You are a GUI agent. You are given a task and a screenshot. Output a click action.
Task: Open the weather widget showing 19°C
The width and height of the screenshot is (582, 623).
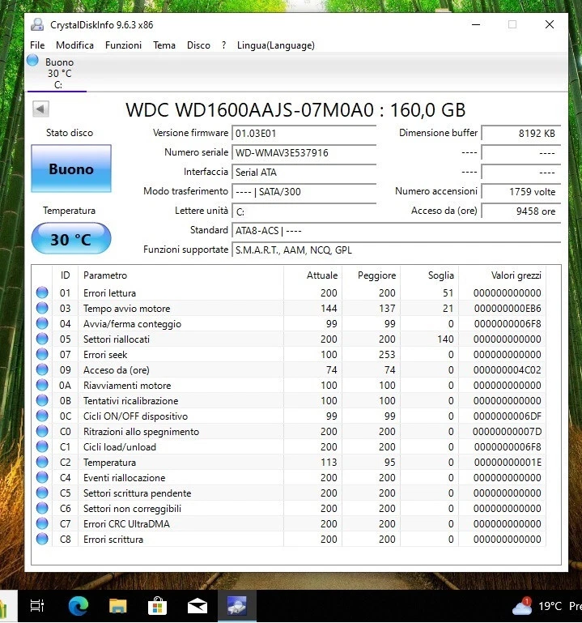[546, 606]
